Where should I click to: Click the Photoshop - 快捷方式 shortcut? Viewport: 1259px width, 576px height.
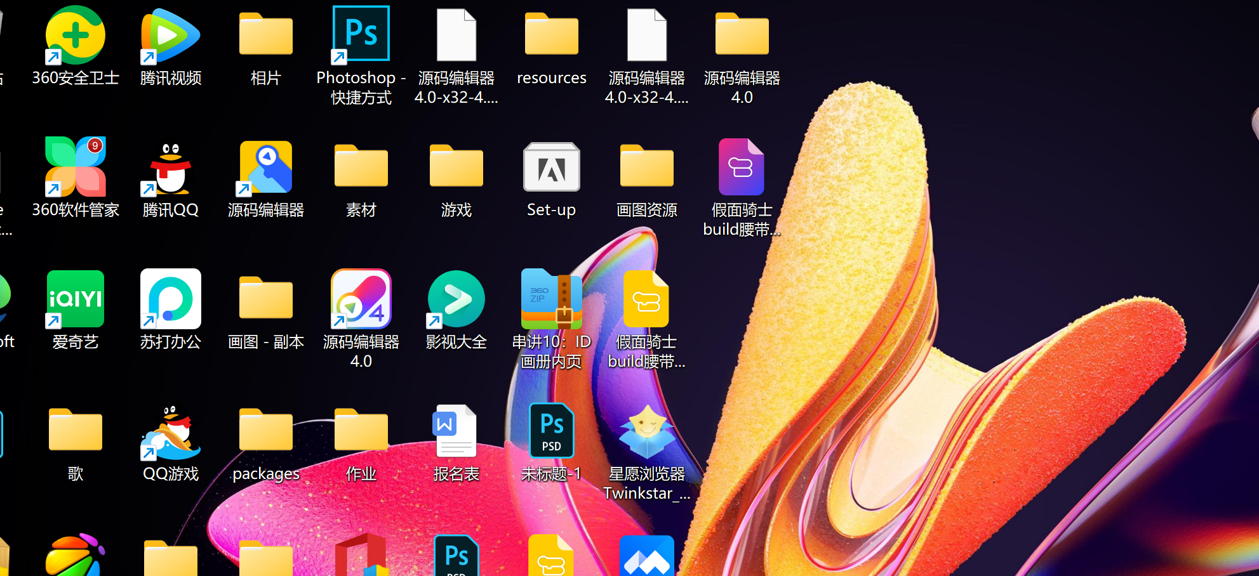point(361,34)
